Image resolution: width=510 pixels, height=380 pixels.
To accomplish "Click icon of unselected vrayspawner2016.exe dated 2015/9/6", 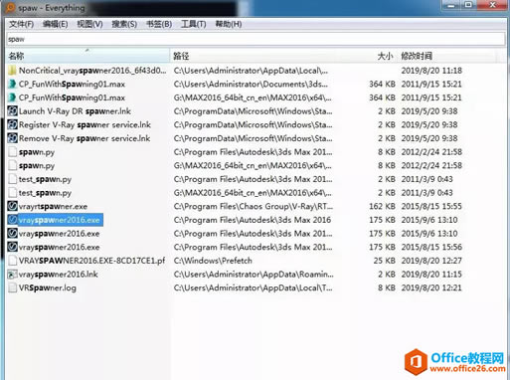I will [x=12, y=234].
